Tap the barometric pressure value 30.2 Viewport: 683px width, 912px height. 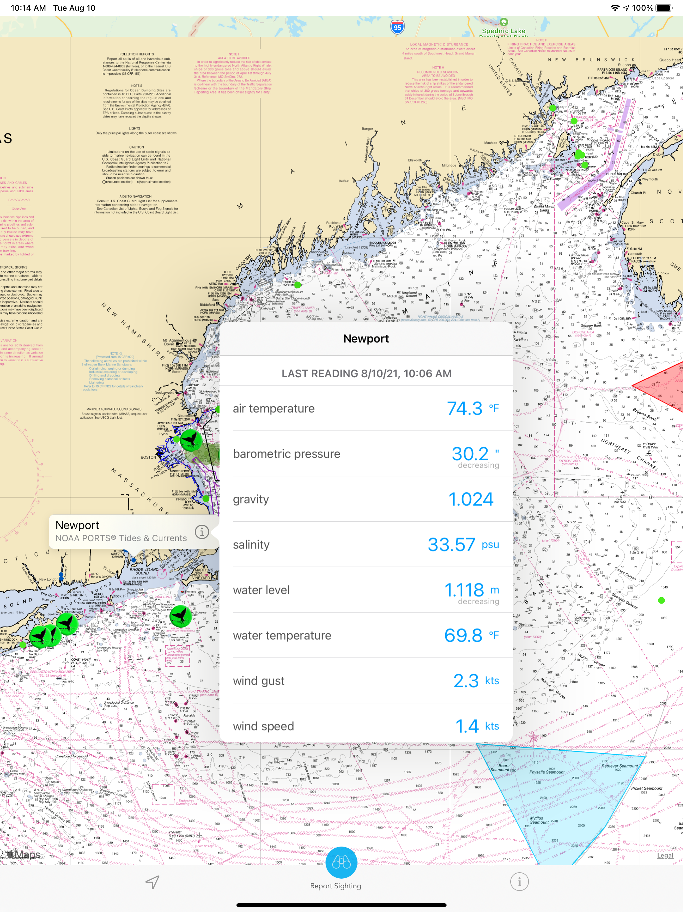470,454
